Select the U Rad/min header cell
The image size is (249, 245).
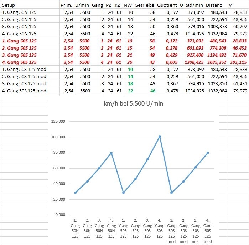(x=191, y=5)
